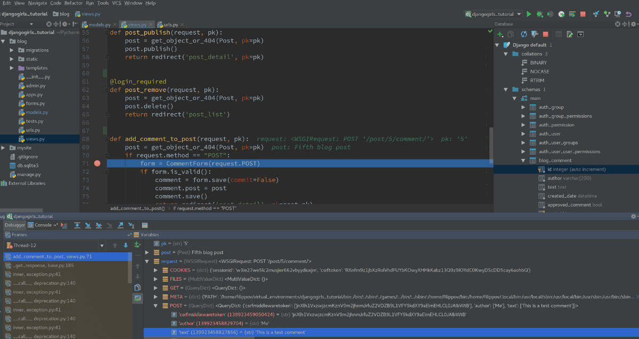
Task: Open forms.py in the project tree
Action: point(35,104)
